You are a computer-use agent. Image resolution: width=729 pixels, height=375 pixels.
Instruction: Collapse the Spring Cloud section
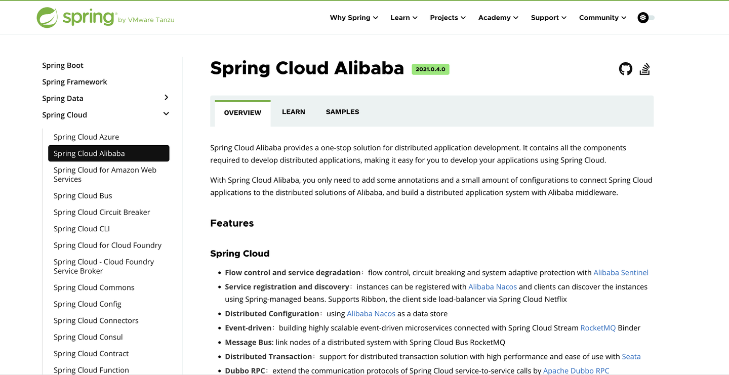click(x=166, y=114)
